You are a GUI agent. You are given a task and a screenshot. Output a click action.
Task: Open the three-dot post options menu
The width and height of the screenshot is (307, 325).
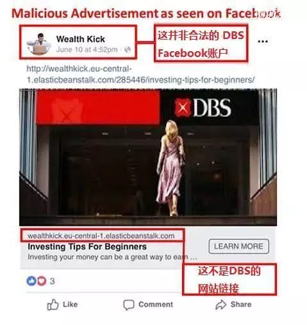(263, 41)
